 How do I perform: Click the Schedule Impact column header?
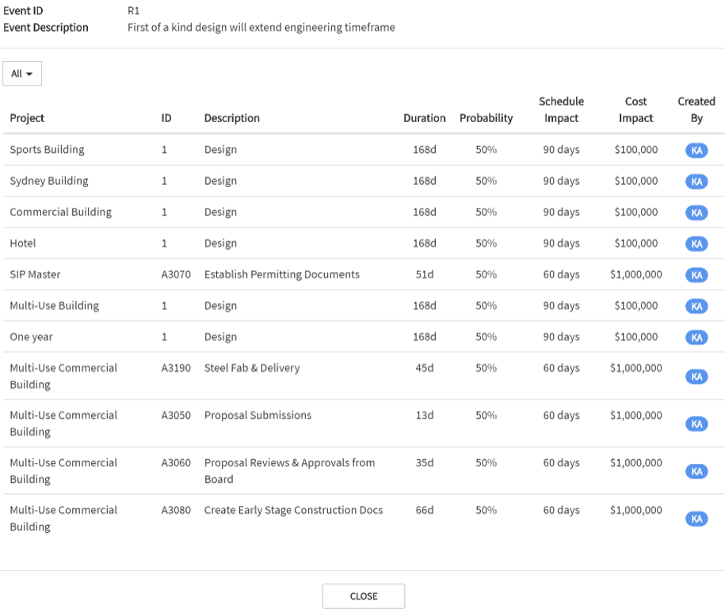tap(561, 109)
